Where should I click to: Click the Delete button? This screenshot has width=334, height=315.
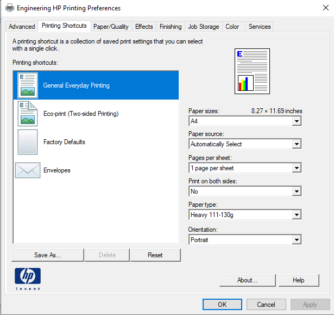tap(107, 255)
